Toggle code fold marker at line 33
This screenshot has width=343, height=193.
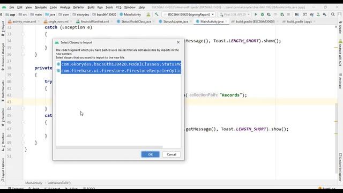click(23, 34)
